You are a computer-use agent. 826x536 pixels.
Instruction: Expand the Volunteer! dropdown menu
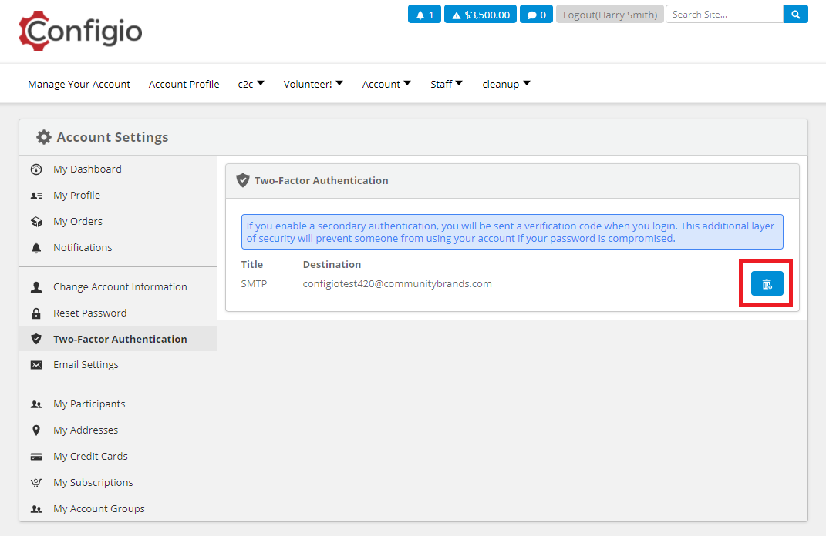tap(313, 84)
